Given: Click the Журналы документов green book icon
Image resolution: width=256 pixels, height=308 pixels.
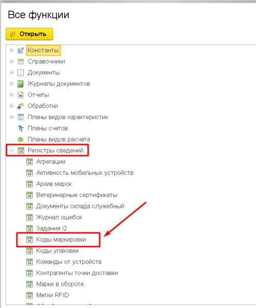Looking at the screenshot, I should pyautogui.click(x=21, y=84).
